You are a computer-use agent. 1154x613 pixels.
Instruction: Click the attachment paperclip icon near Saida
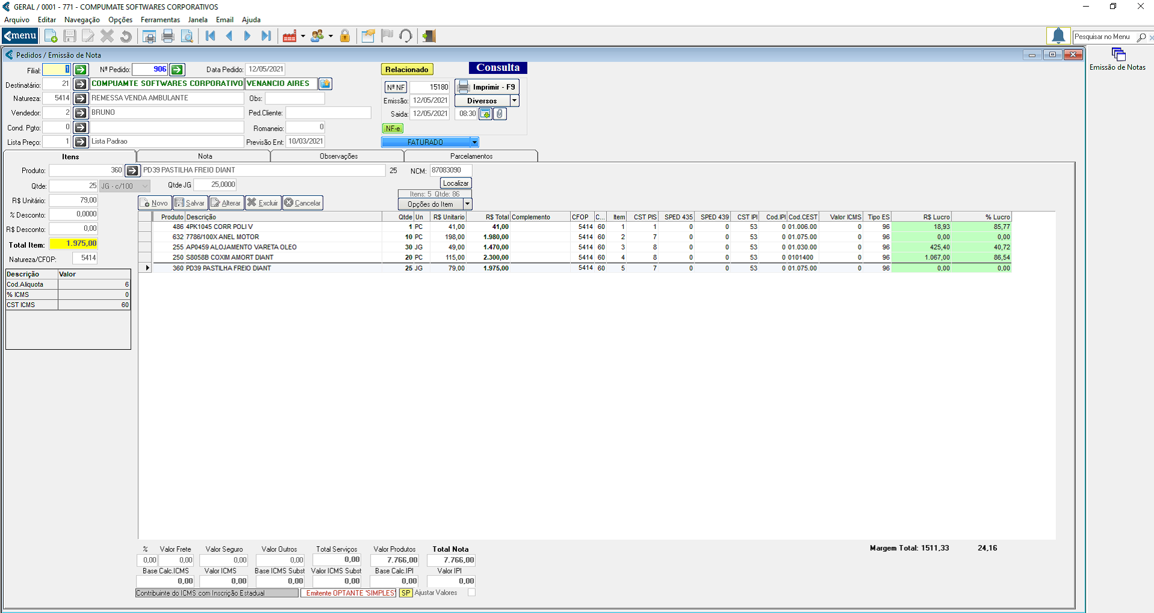[x=500, y=114]
